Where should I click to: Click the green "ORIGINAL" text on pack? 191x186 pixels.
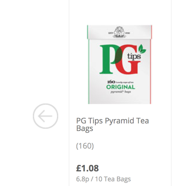(x=120, y=87)
